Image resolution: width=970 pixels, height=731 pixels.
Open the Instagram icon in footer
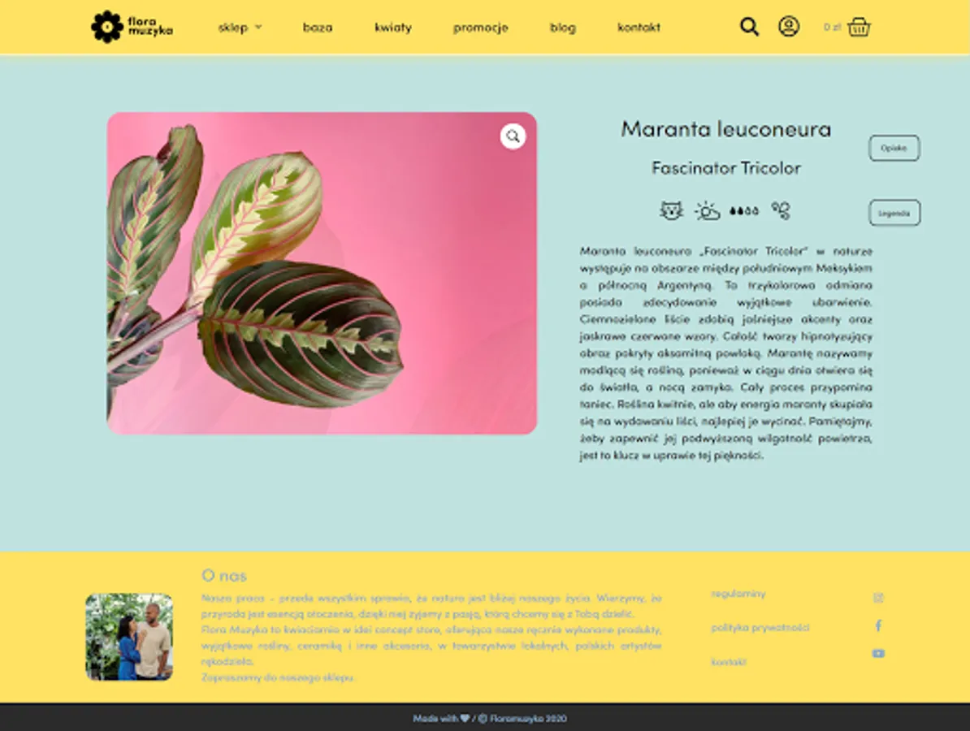(878, 598)
